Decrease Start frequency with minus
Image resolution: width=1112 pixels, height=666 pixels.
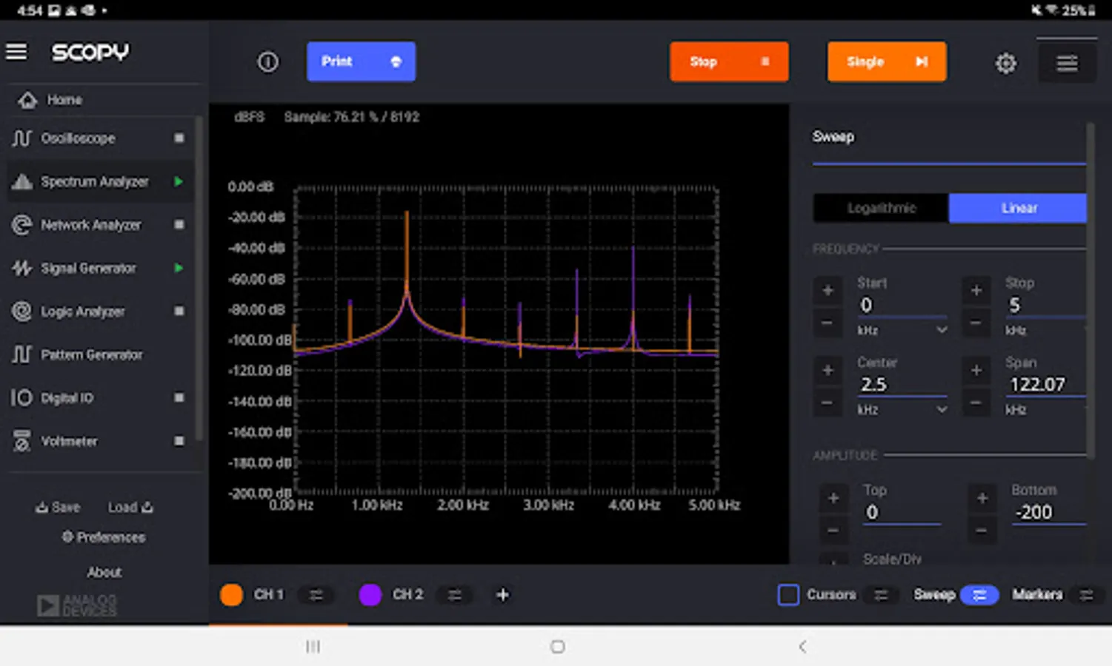828,323
